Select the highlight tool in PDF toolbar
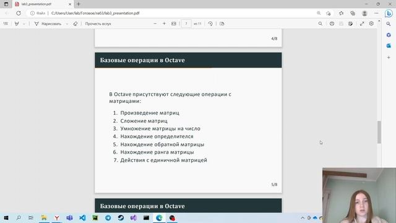Image resolution: width=396 pixels, height=223 pixels. point(17,24)
